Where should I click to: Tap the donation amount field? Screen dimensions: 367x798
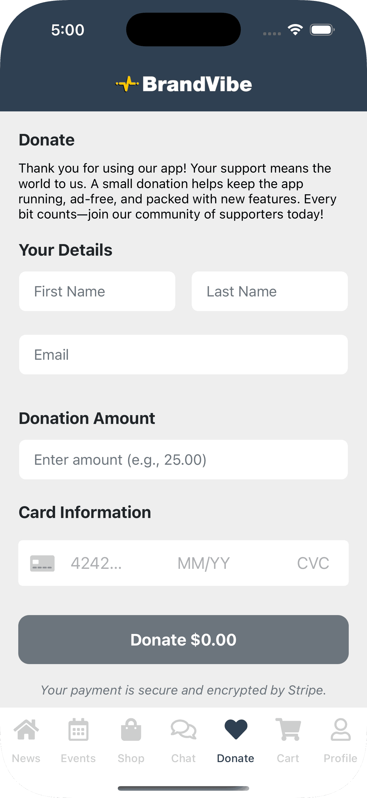183,460
